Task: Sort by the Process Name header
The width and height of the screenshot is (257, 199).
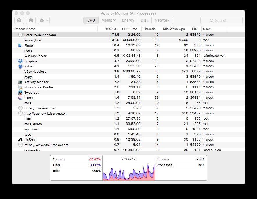Action: (x=24, y=29)
